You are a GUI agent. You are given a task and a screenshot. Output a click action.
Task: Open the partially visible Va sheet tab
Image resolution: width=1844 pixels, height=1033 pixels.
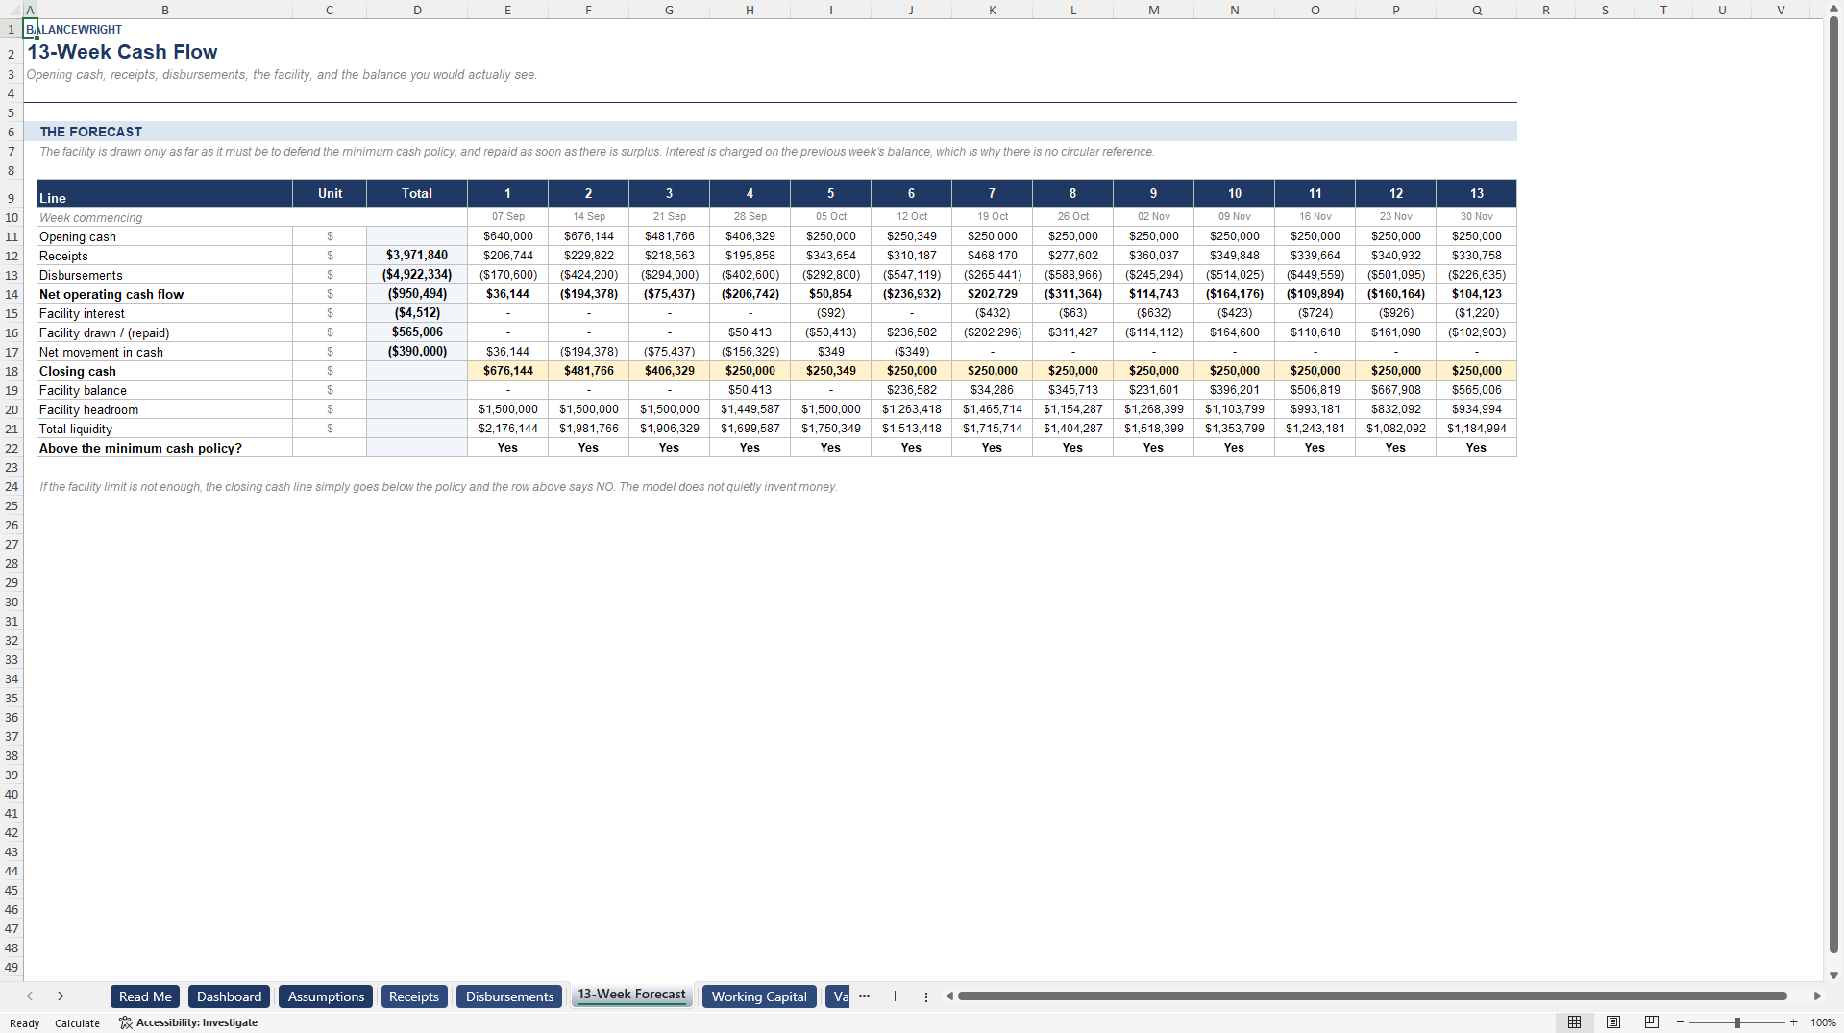pos(838,996)
